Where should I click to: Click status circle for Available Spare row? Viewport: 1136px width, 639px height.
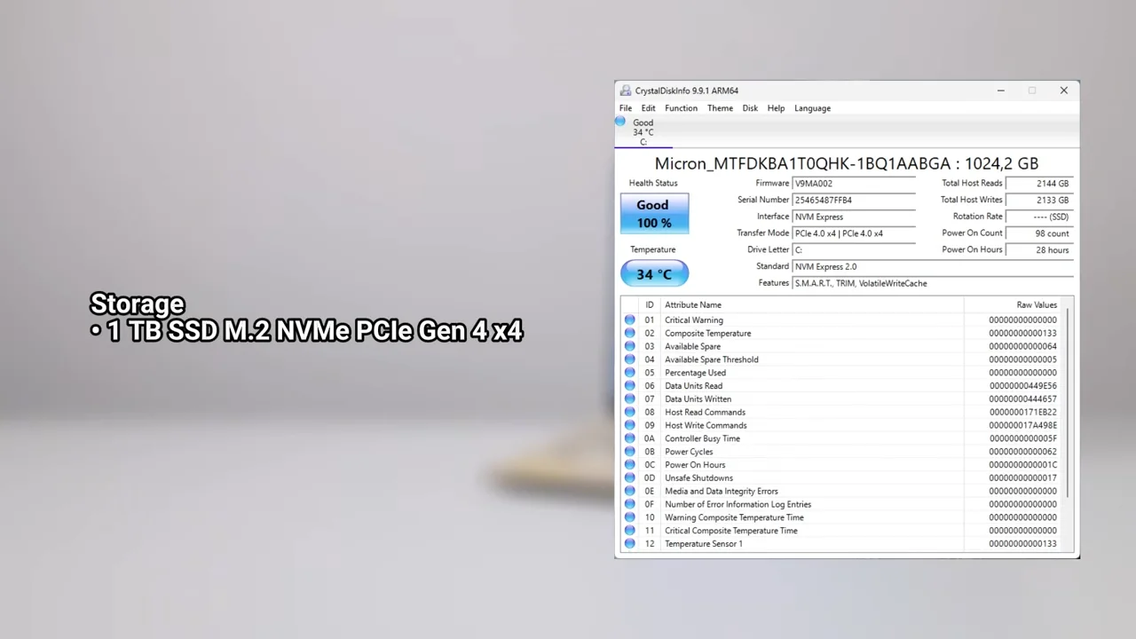coord(629,346)
